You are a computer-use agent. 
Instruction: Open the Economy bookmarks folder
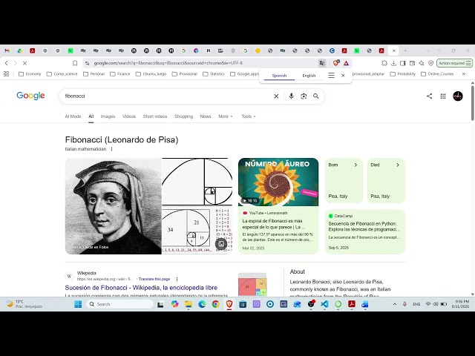click(x=30, y=74)
